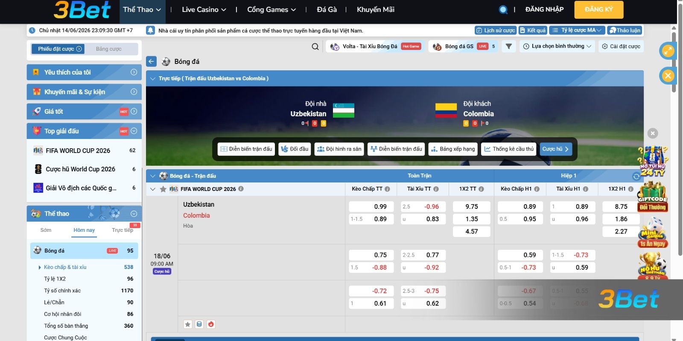Click ĐĂNG NHẬP to log in
This screenshot has height=341, width=683.
click(x=544, y=9)
